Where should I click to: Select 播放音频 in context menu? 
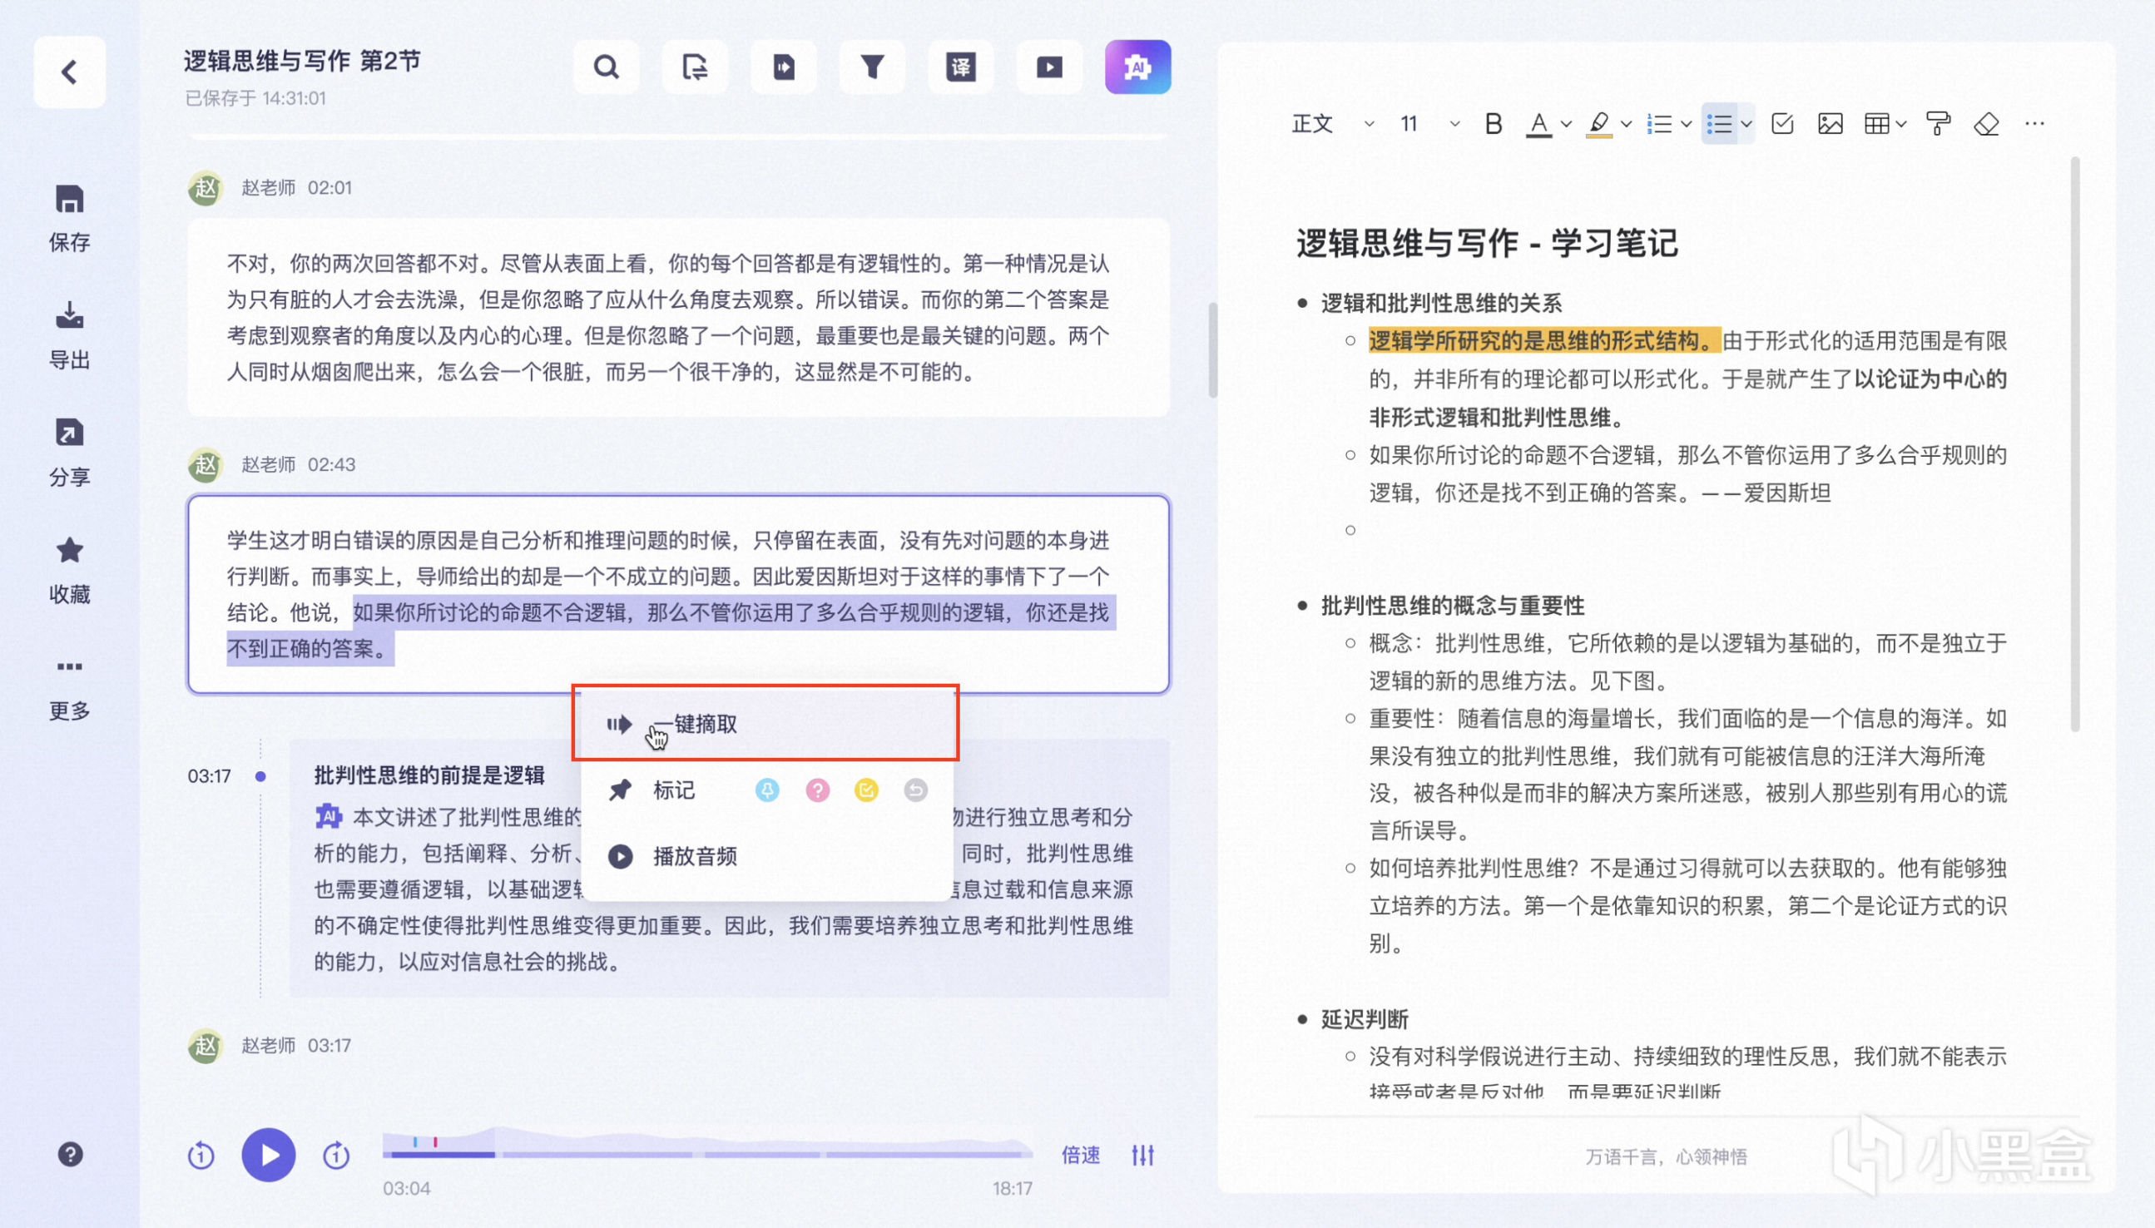(x=694, y=856)
